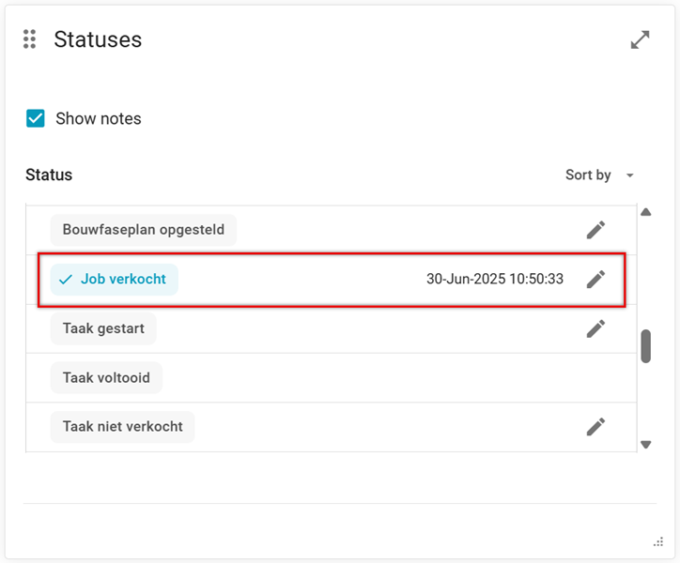Image resolution: width=680 pixels, height=563 pixels.
Task: Select the Bouwfaseplan opgesteld status chip
Action: (x=143, y=230)
